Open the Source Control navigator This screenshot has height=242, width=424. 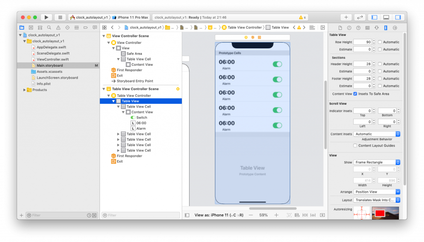click(31, 28)
